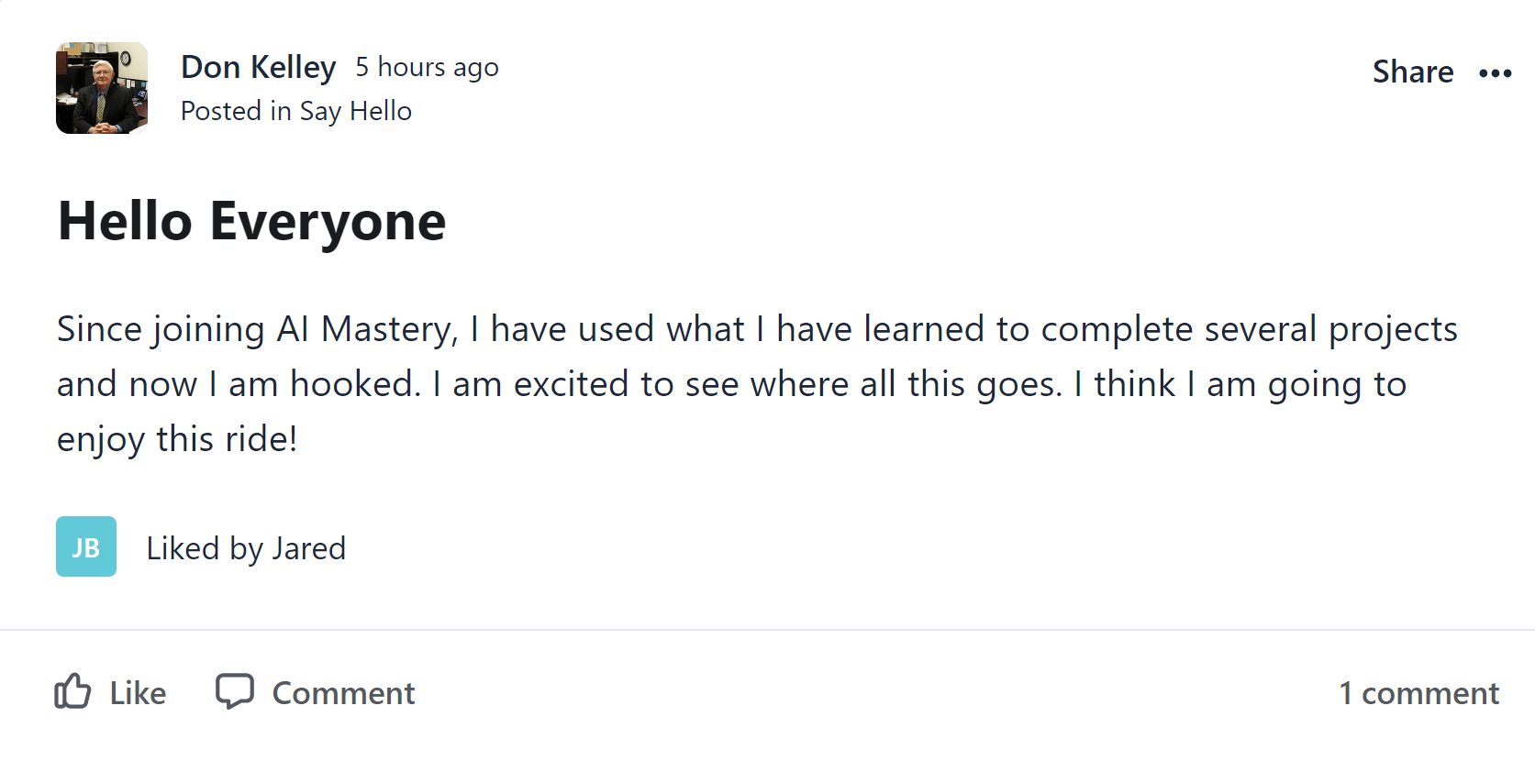Go to the Say Hello space
Screen dimensions: 1535x761
pyautogui.click(x=355, y=112)
